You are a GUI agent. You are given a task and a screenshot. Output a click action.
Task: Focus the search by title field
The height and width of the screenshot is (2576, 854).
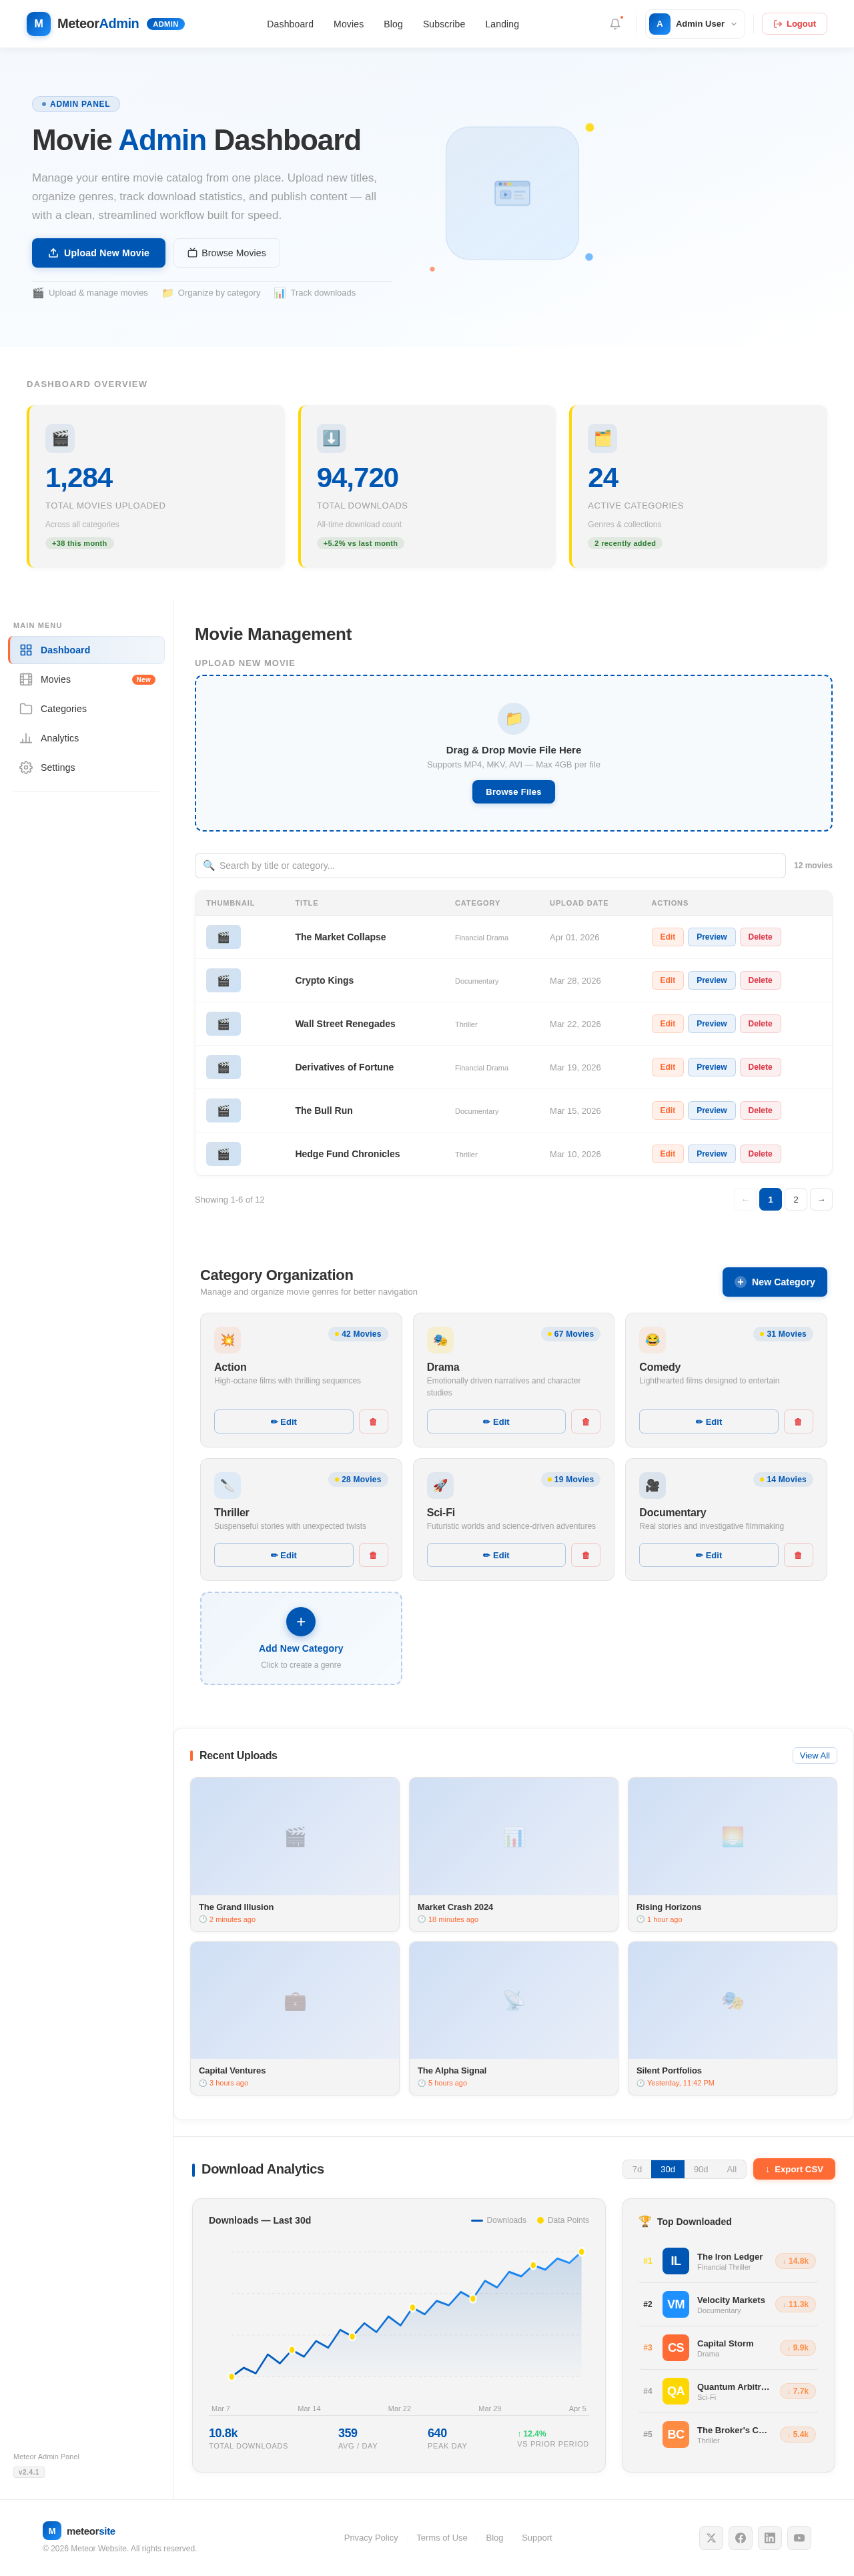(490, 866)
